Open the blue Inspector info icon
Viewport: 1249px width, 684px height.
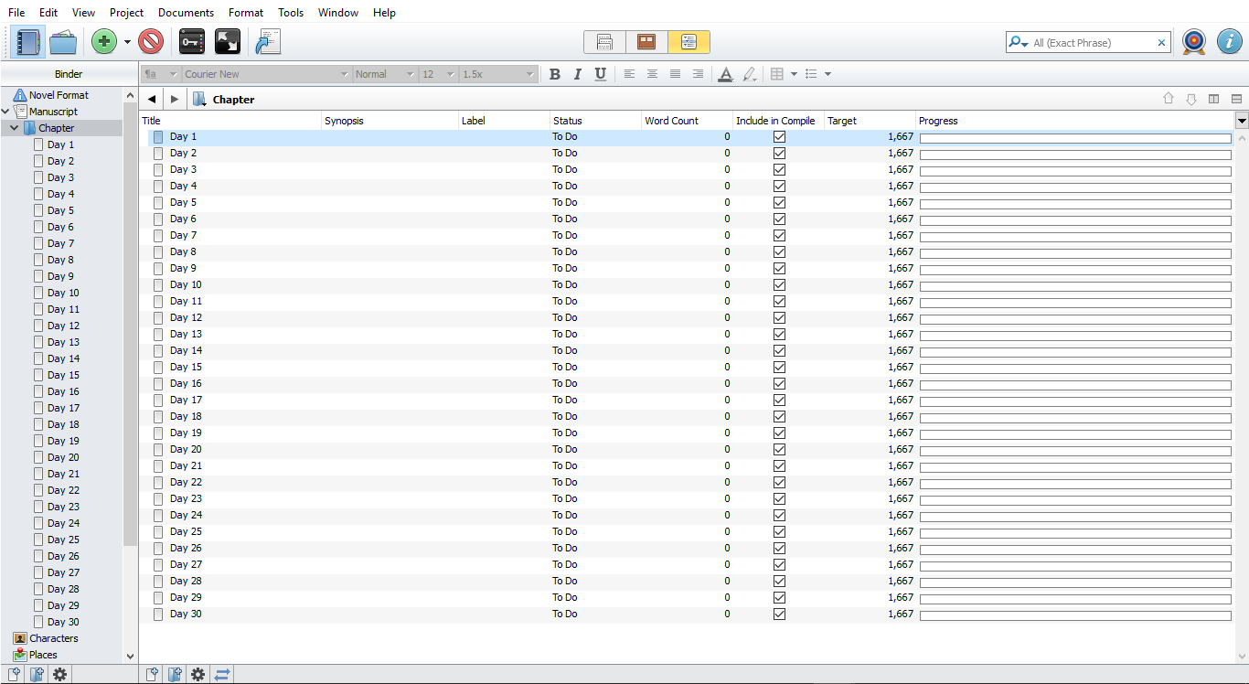(1229, 42)
